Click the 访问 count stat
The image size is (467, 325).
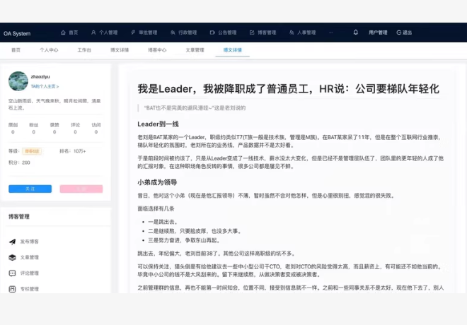(x=96, y=128)
